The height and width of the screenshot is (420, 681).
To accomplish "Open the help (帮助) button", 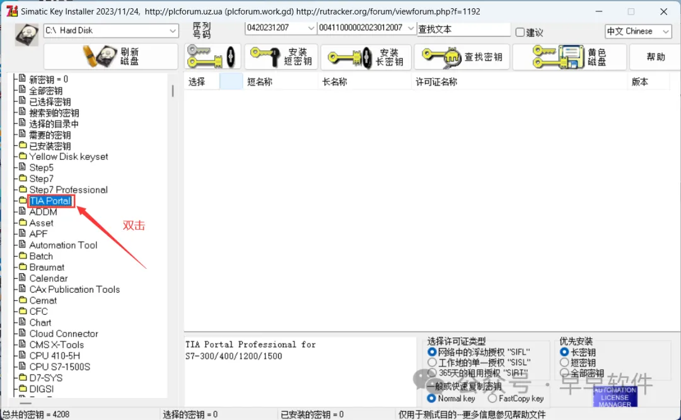I will [655, 57].
